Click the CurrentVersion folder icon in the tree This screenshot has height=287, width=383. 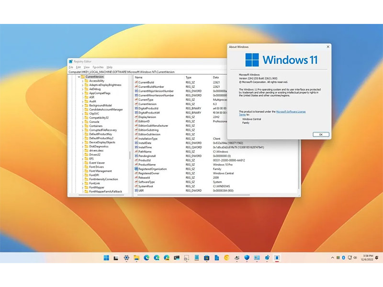82,77
